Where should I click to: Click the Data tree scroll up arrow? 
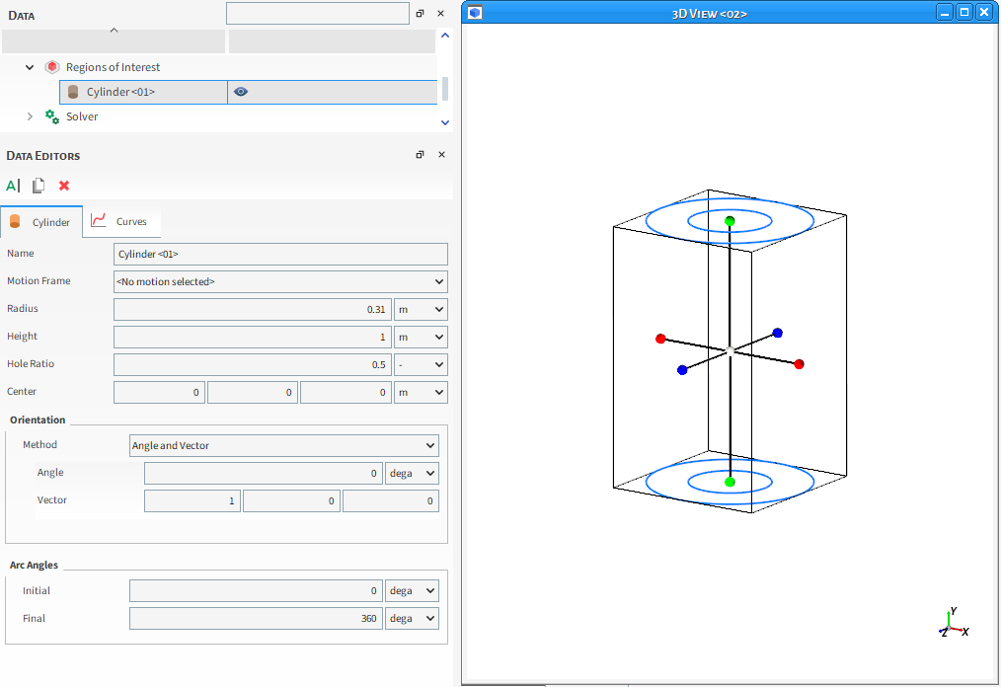click(x=445, y=36)
